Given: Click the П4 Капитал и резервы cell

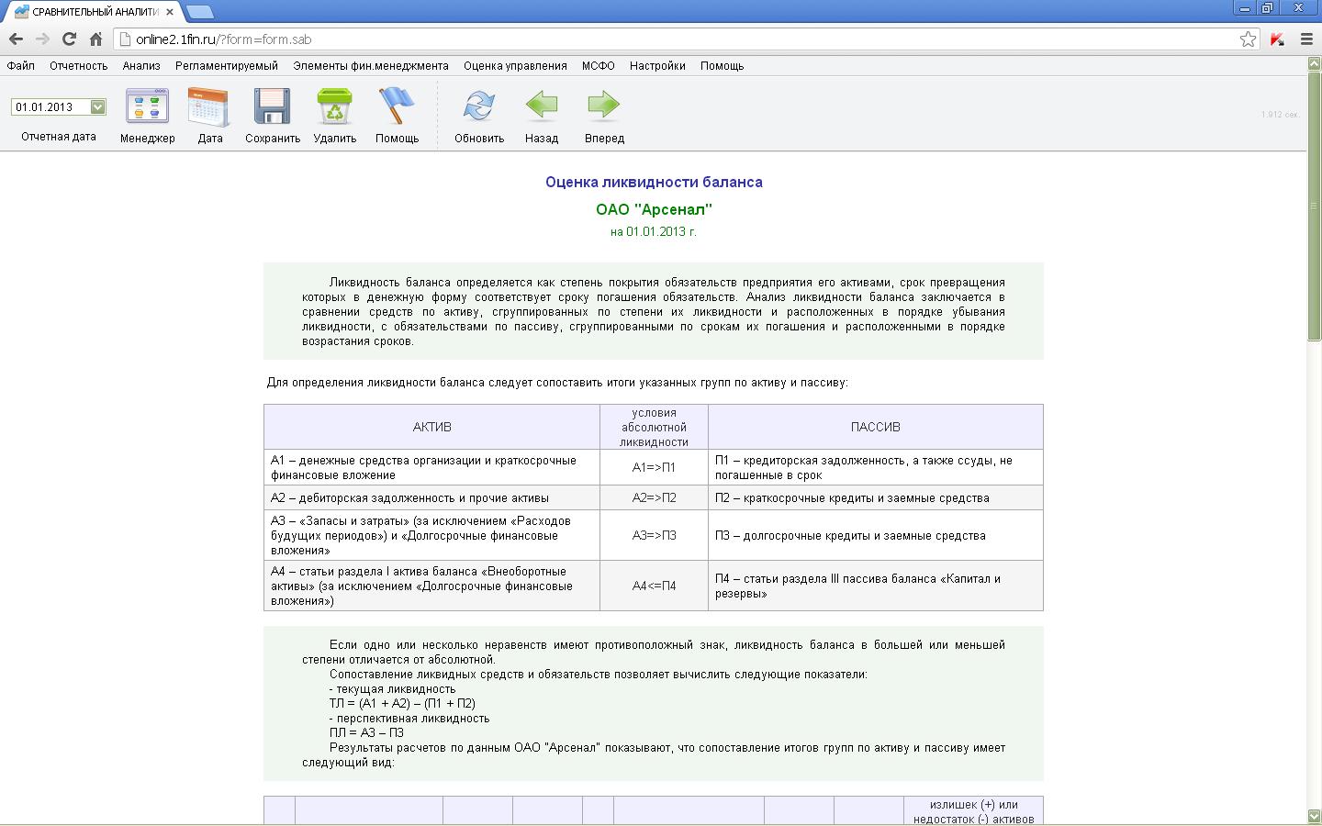Looking at the screenshot, I should [x=876, y=586].
